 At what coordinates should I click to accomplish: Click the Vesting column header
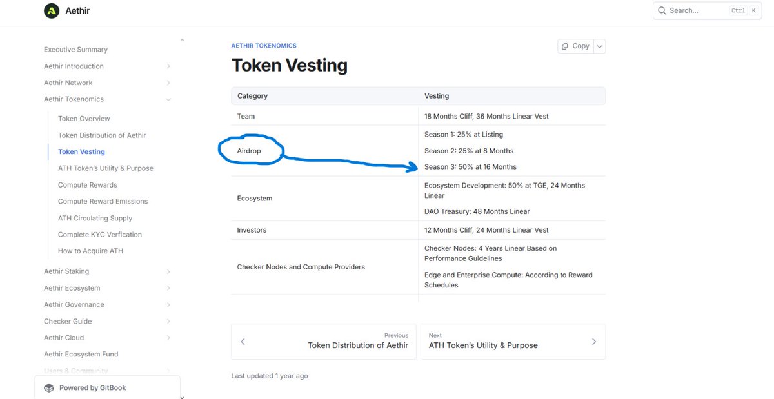(437, 96)
